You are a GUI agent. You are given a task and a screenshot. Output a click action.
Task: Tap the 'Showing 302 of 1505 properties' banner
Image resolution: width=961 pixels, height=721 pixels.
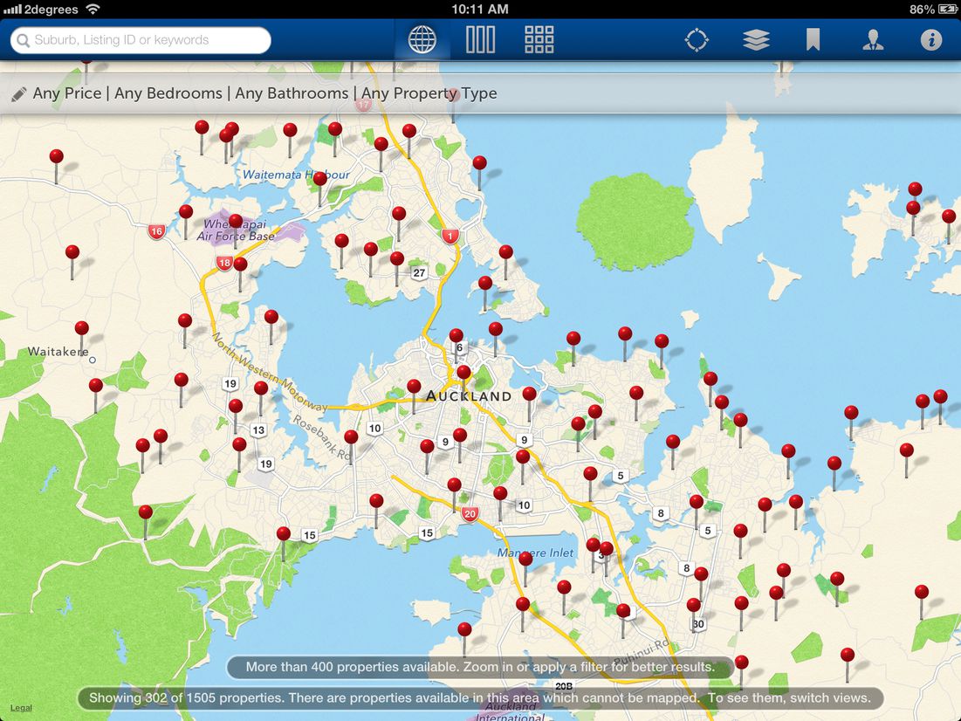click(x=480, y=698)
